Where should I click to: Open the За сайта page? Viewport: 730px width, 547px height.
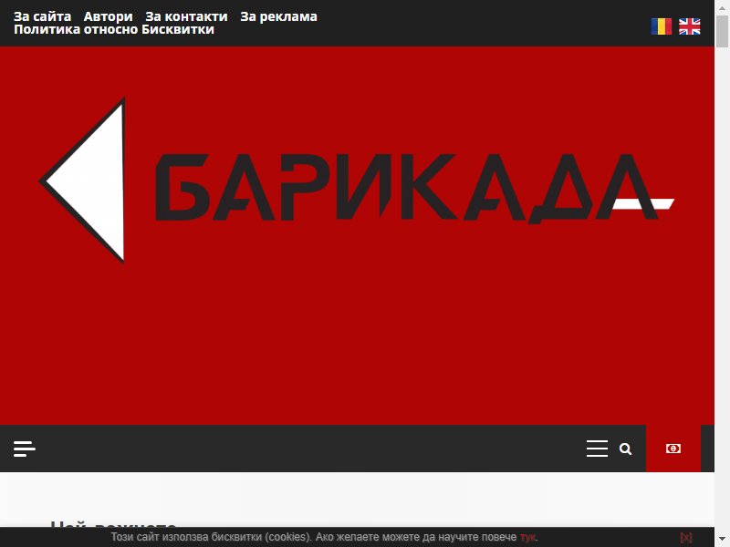42,16
